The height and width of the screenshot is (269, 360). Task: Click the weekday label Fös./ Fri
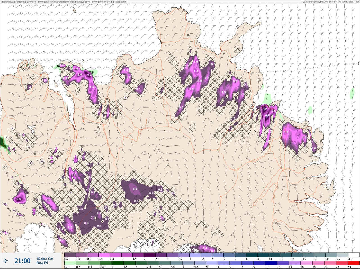(x=42, y=263)
